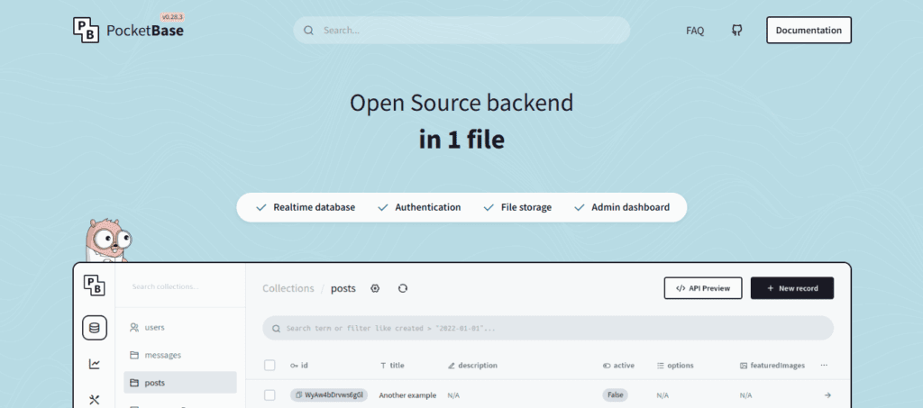Sort by the title column header
Viewport: 923px width, 408px height.
pos(392,365)
